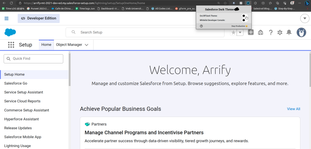Open the Bing Copilot sidebar icon
This screenshot has width=311, height=149.
tap(307, 3)
